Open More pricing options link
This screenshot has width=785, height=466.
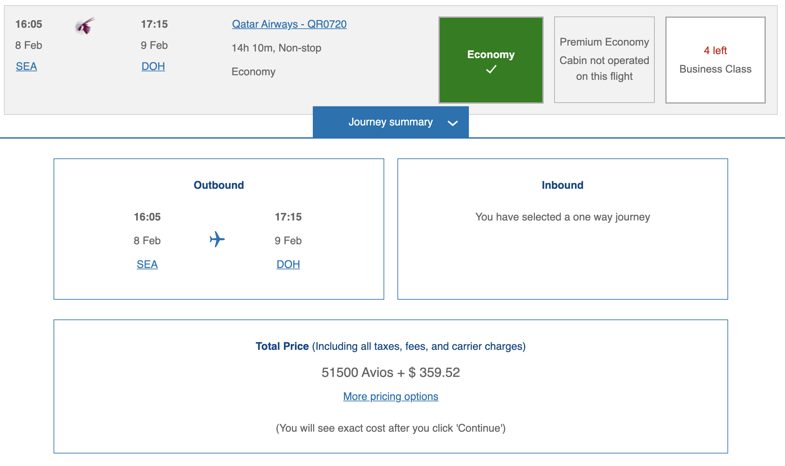(391, 396)
